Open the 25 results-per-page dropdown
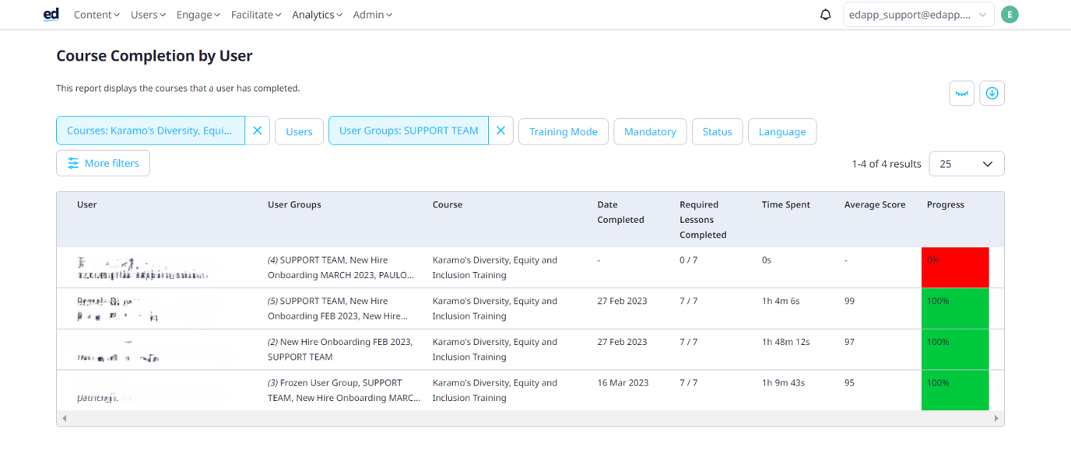Viewport: 1071px width, 474px height. click(967, 164)
